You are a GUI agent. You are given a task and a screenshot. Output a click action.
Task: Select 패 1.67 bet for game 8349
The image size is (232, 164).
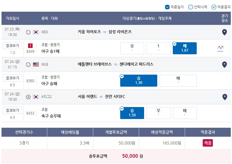pyautogui.click(x=185, y=48)
